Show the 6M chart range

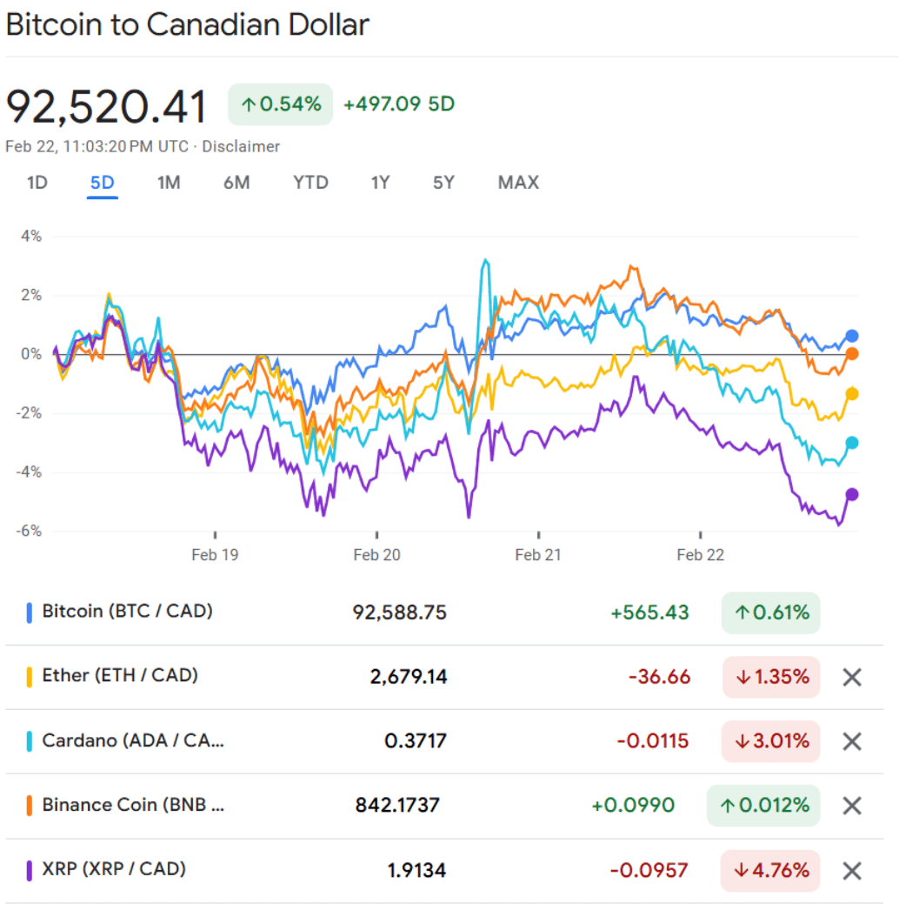[x=236, y=183]
